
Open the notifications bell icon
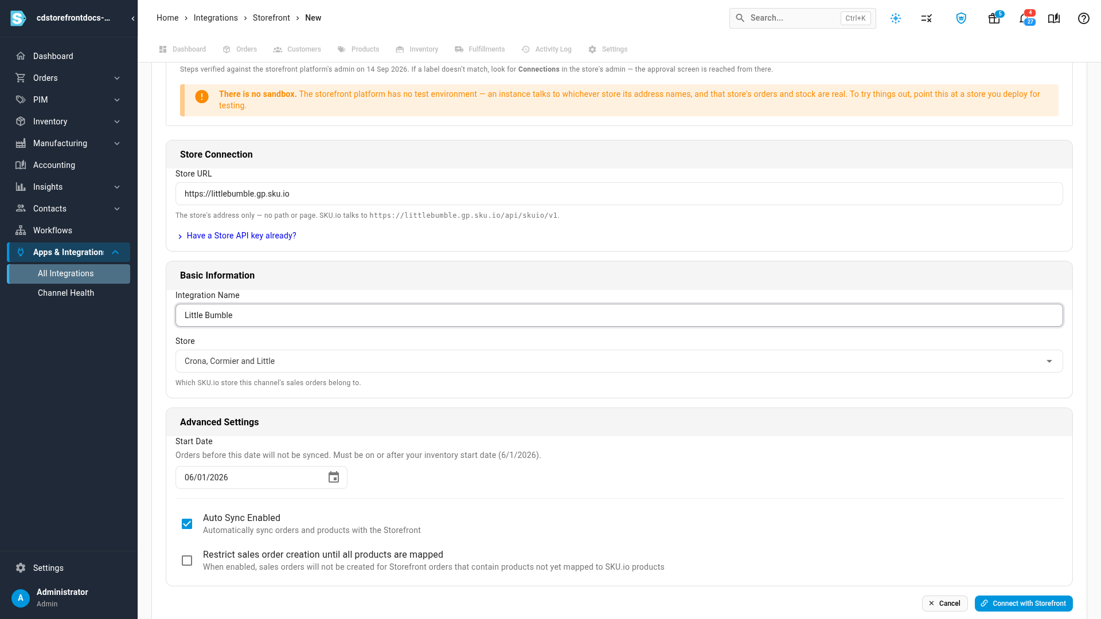[x=1024, y=18]
